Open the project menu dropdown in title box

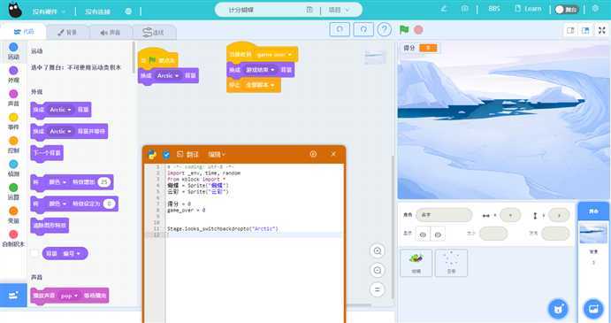click(339, 10)
